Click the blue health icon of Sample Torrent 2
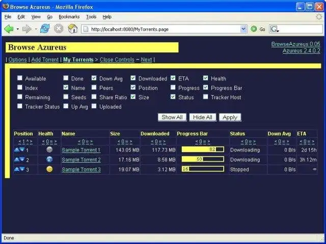This screenshot has width=326, height=244. click(49, 159)
